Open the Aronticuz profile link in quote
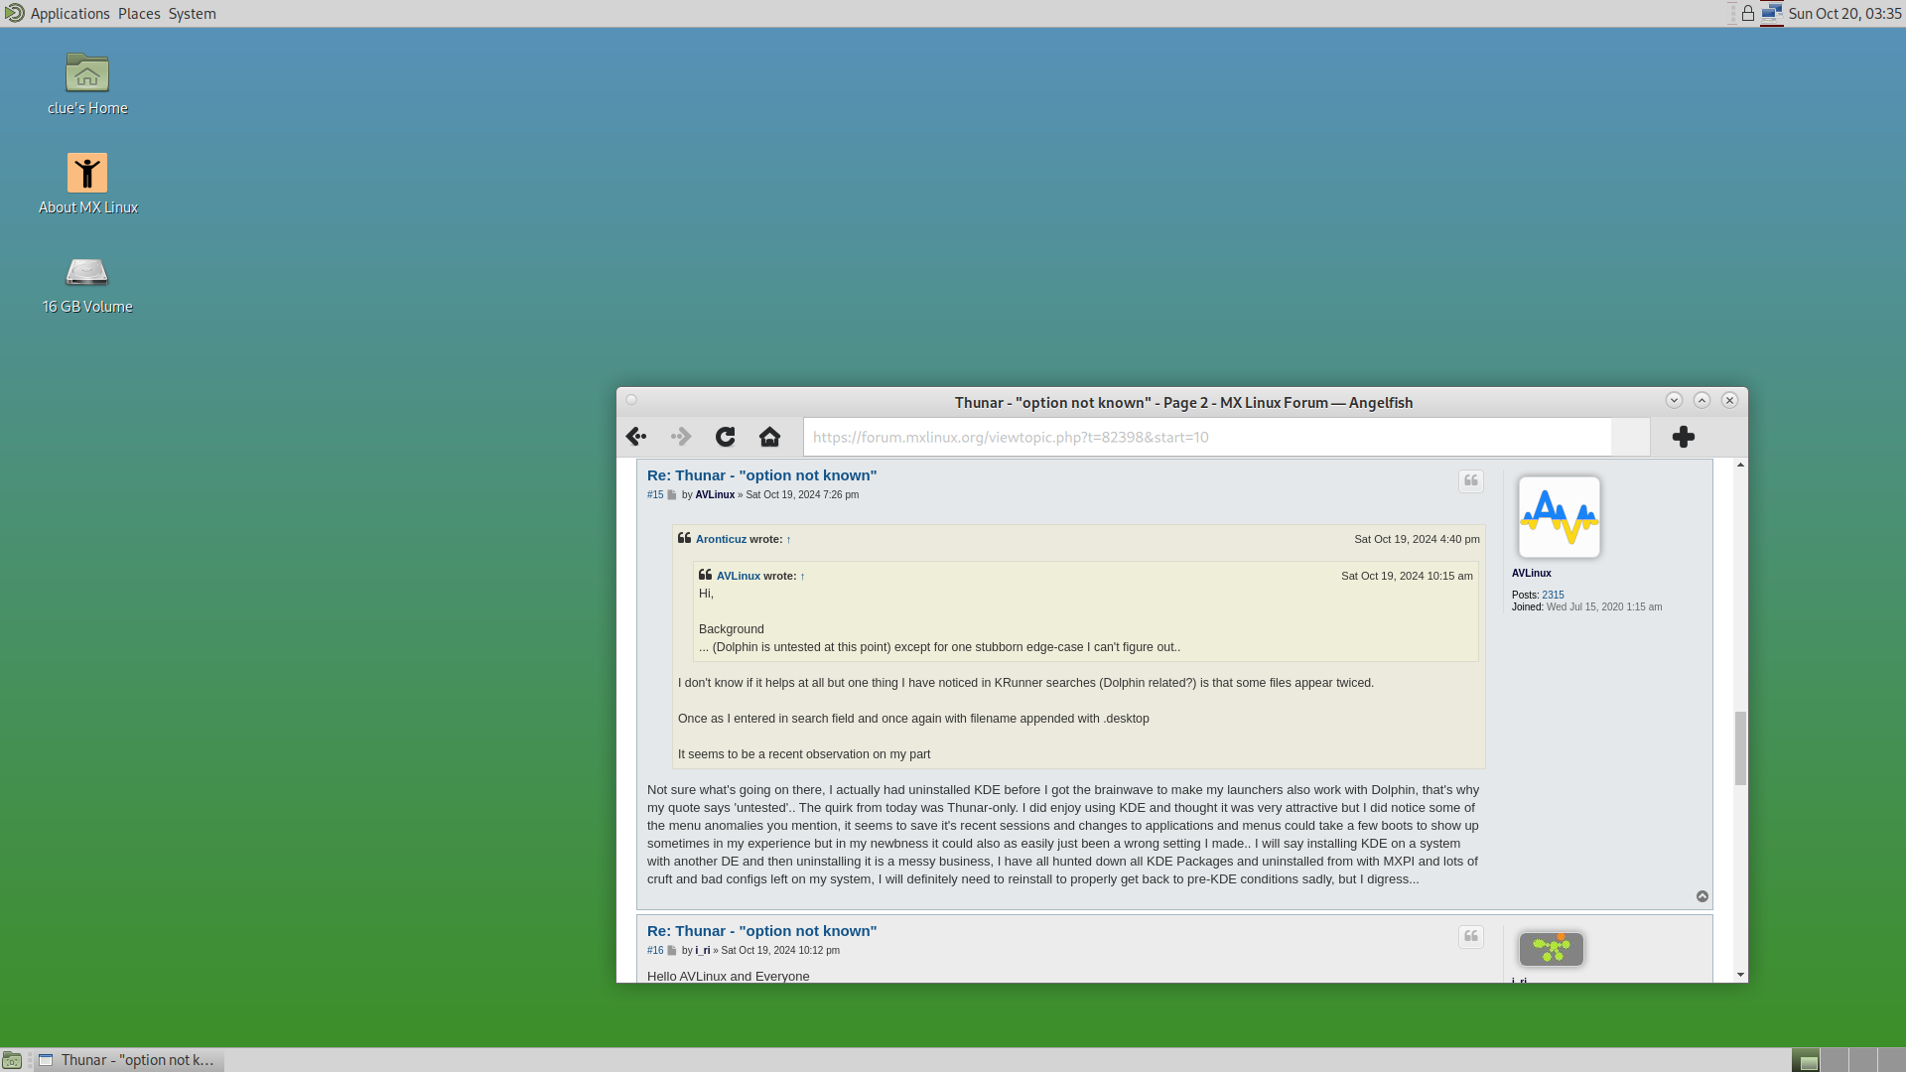 pyautogui.click(x=721, y=539)
